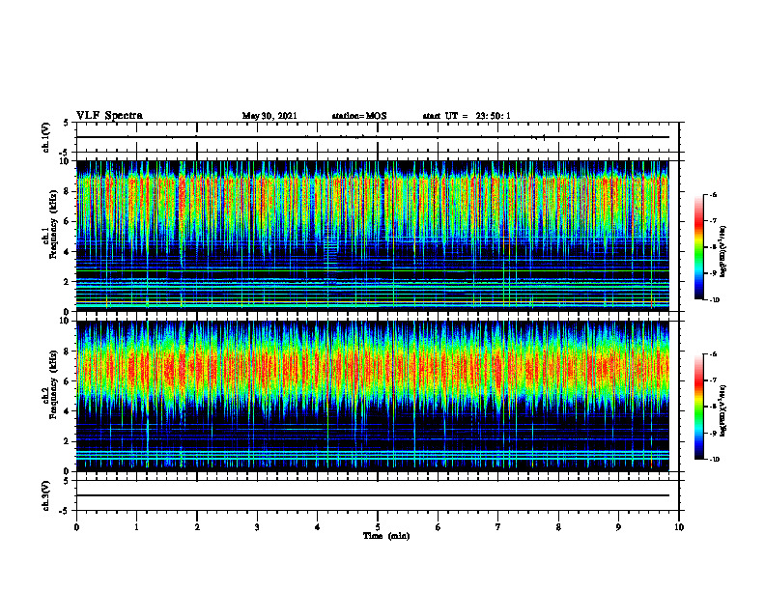765x591 pixels.
Task: Click the lower colorbar's log(PSD) label
Action: point(723,410)
